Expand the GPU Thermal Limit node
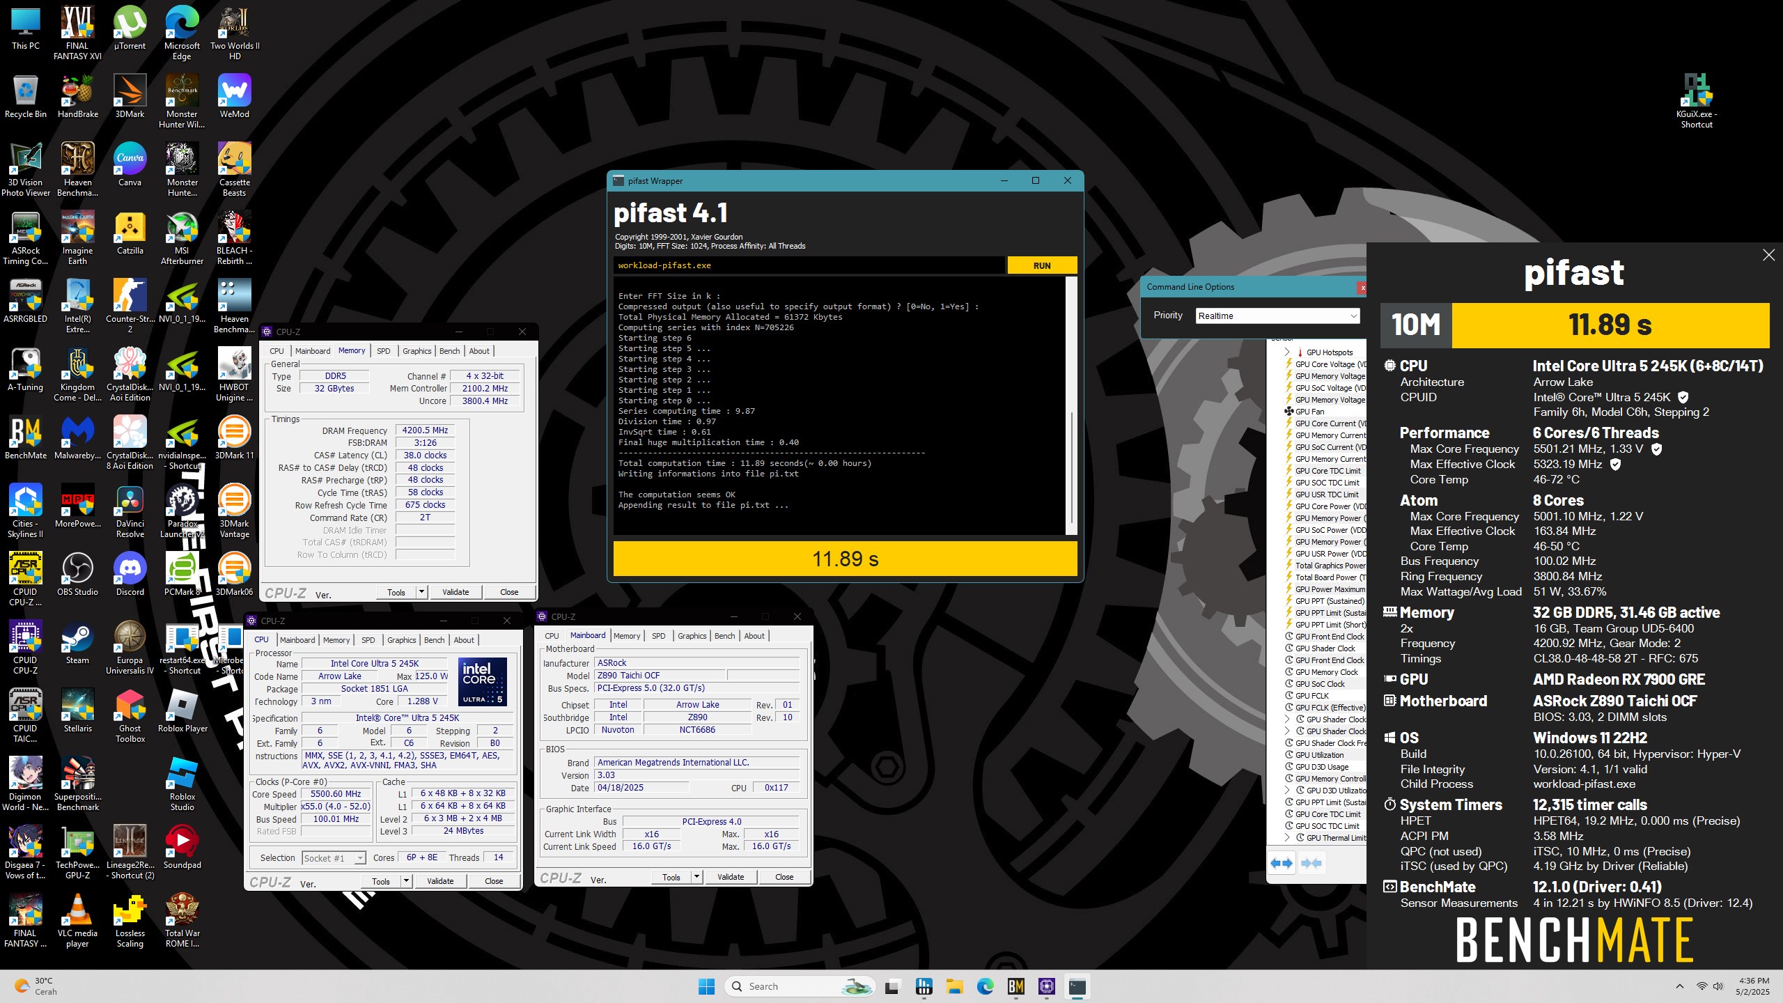 1288,838
